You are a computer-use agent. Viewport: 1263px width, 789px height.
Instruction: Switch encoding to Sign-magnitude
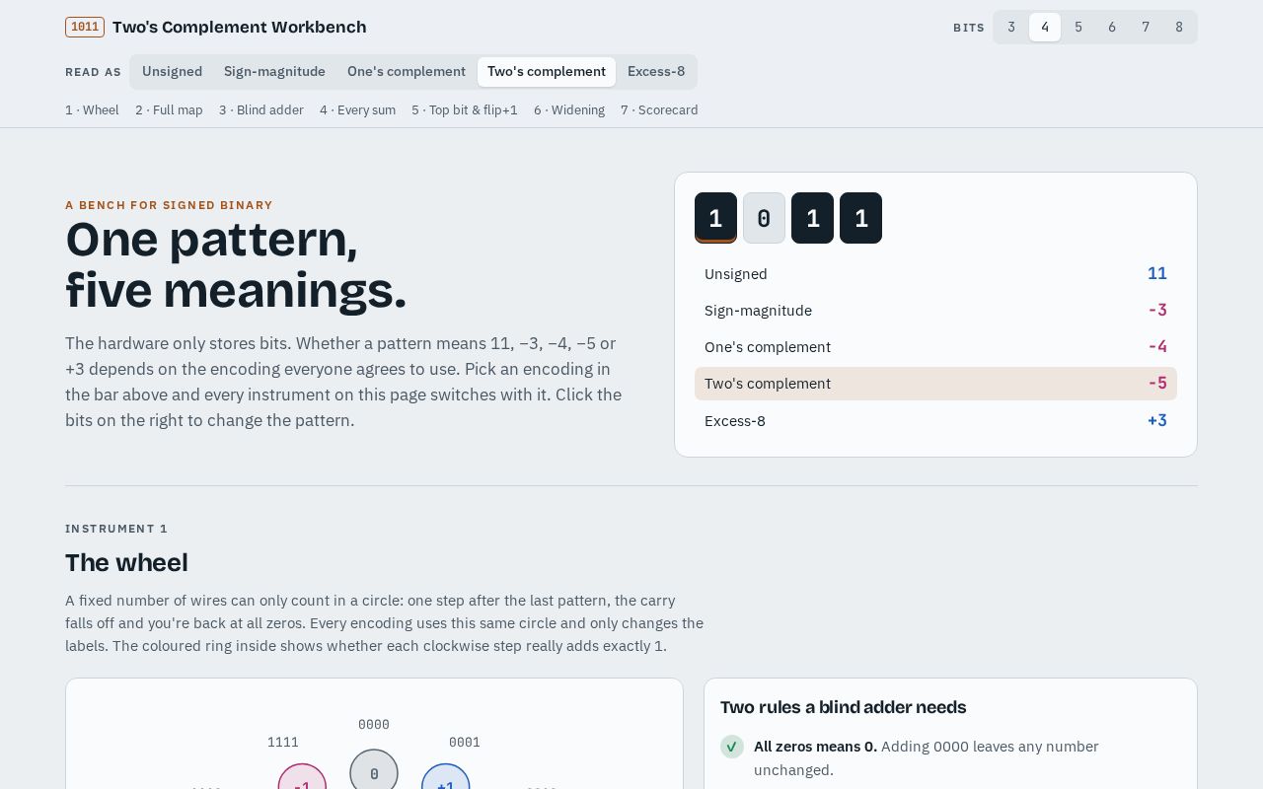point(274,72)
